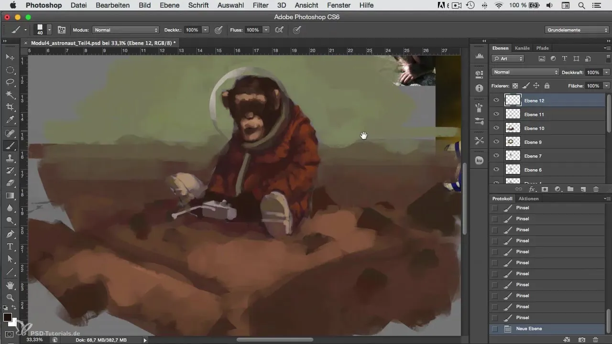This screenshot has height=344, width=612.
Task: Select the Eraser tool
Action: (x=10, y=183)
